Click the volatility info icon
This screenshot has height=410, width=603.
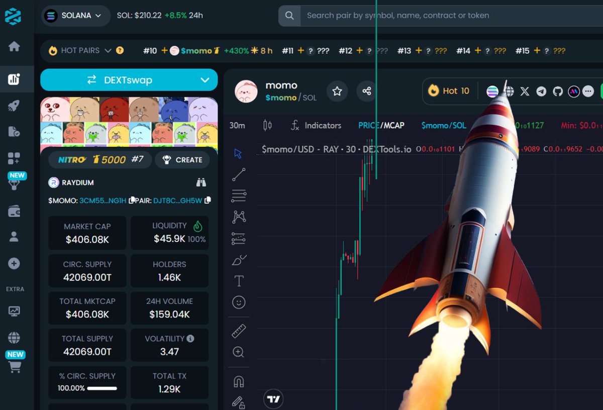190,339
